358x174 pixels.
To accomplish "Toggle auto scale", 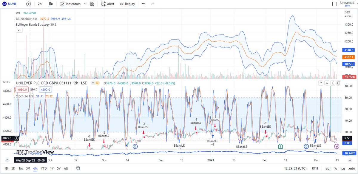I will click(x=351, y=168).
